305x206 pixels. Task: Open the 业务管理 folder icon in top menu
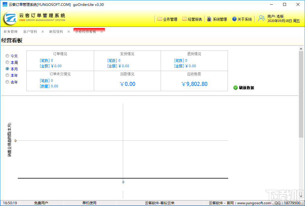click(x=159, y=19)
